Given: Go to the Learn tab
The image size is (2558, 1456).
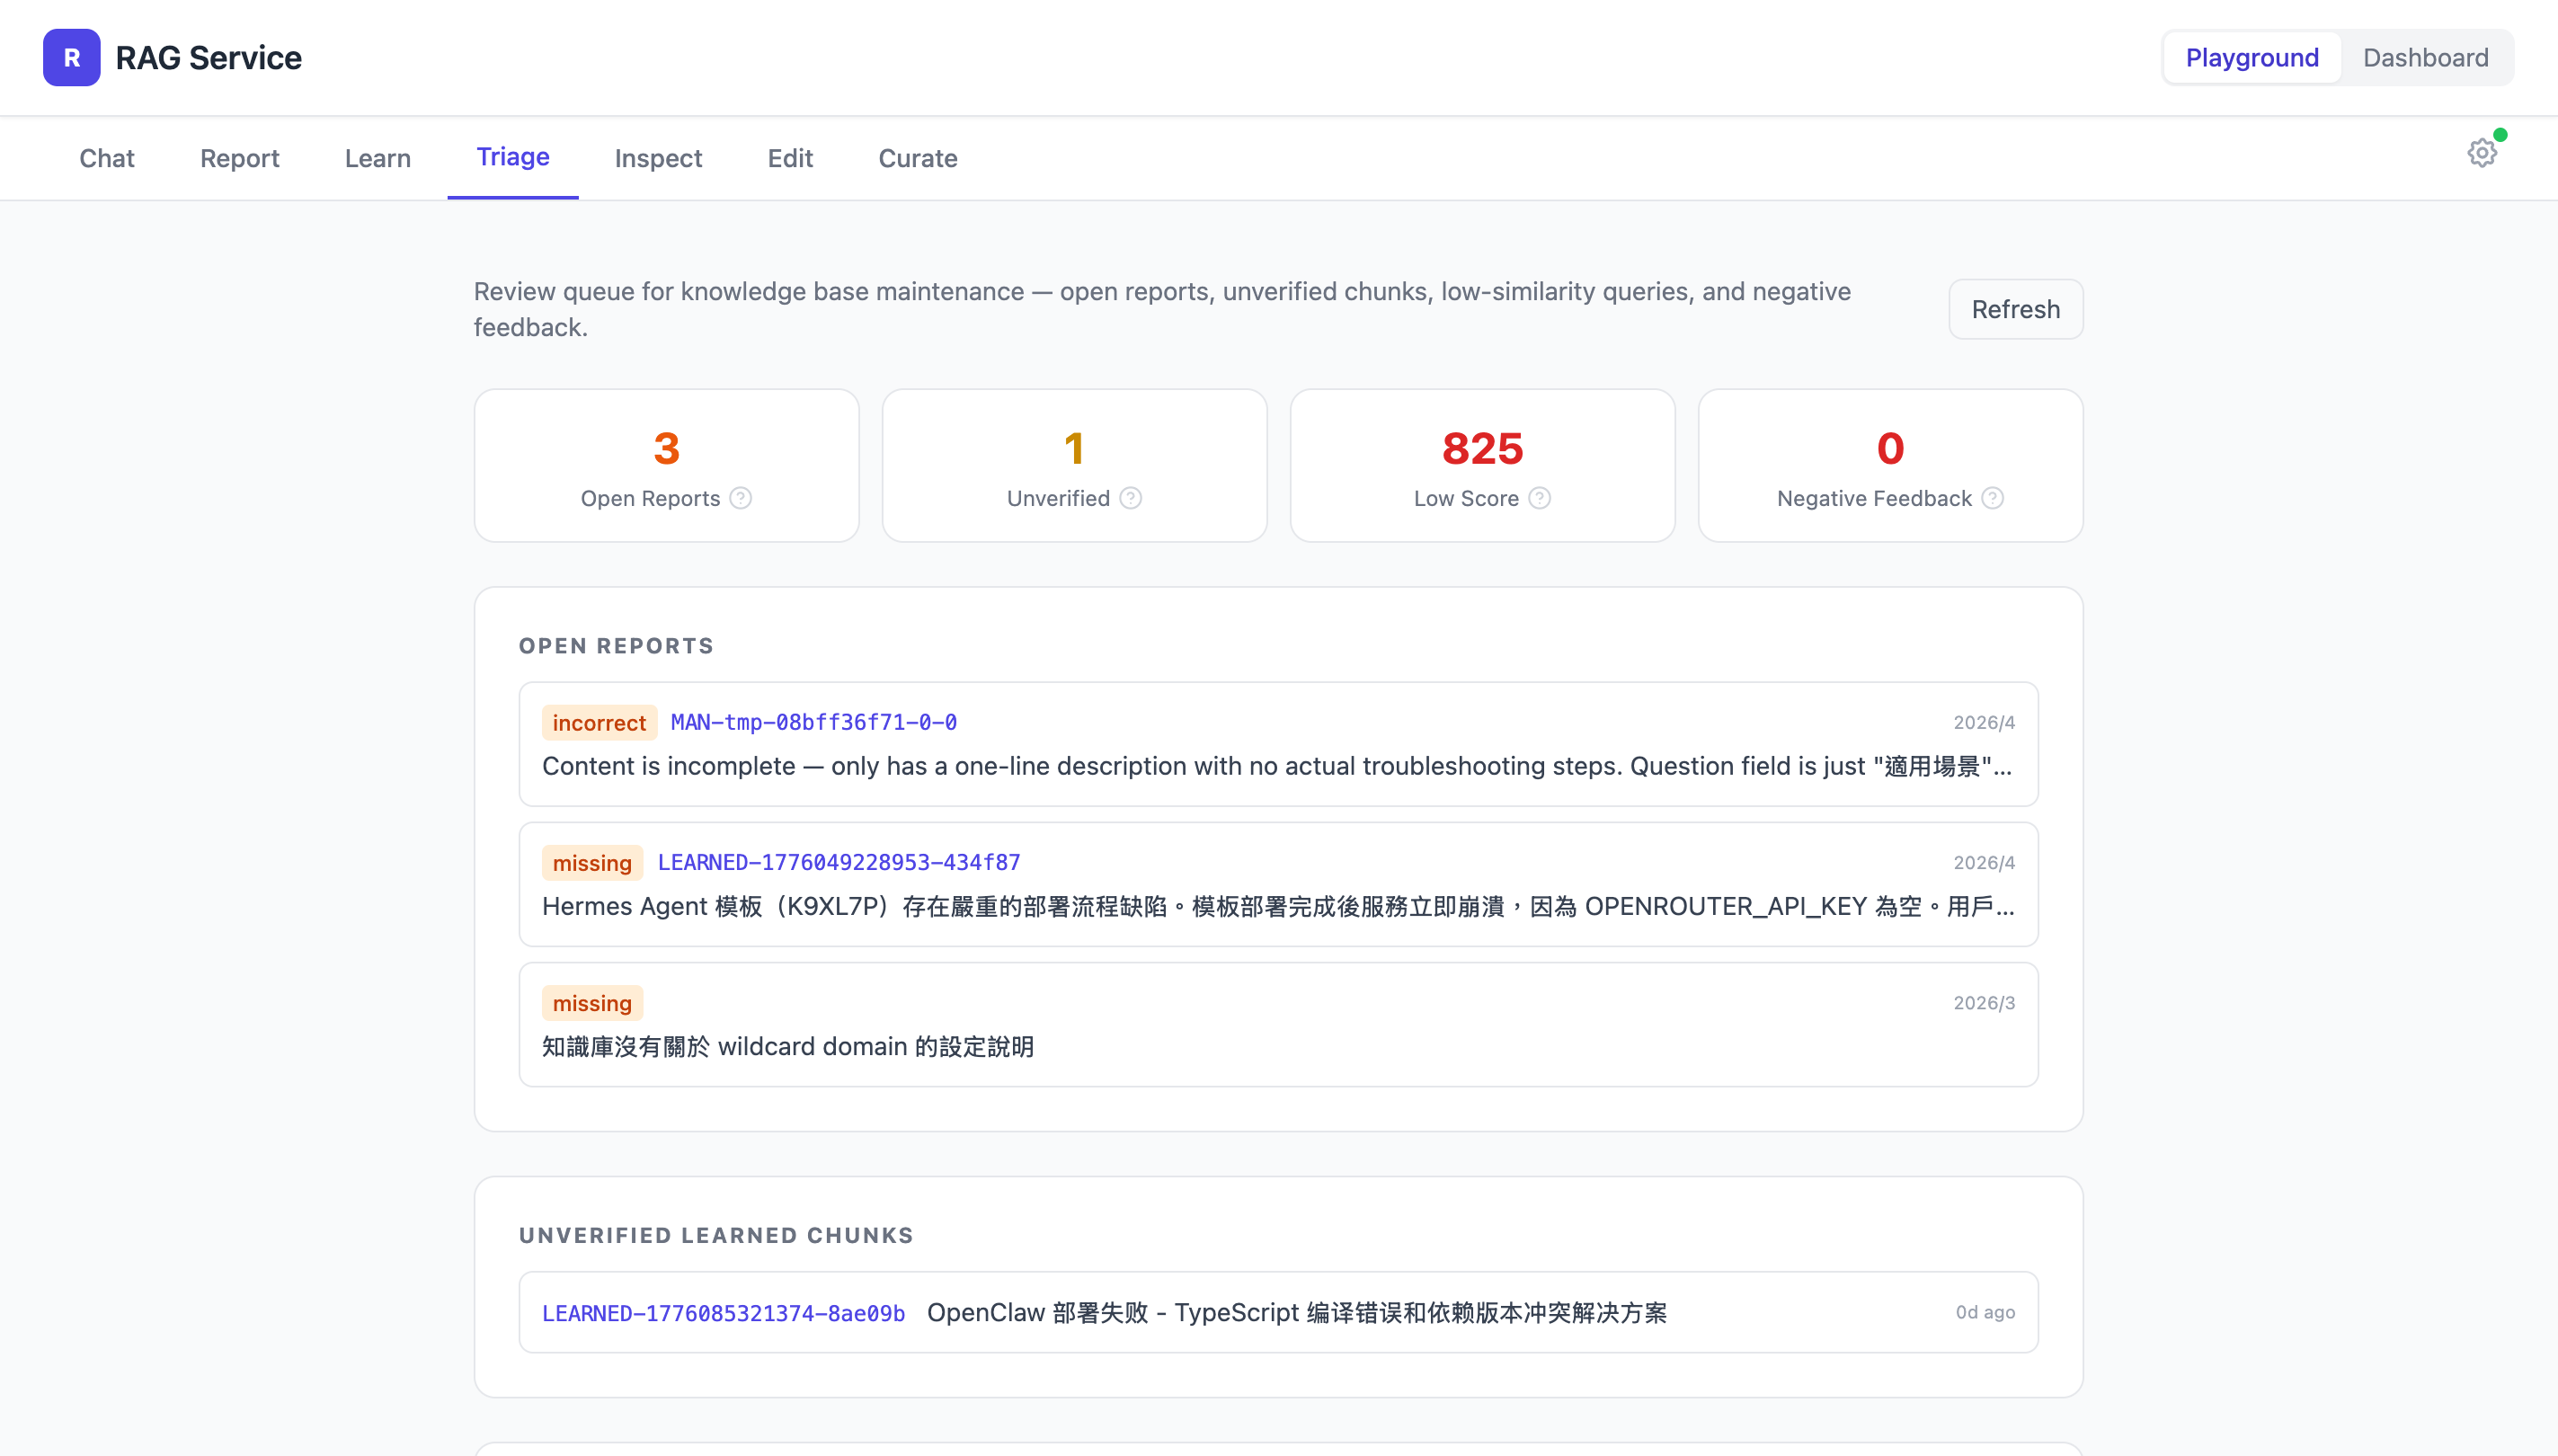Looking at the screenshot, I should [377, 158].
